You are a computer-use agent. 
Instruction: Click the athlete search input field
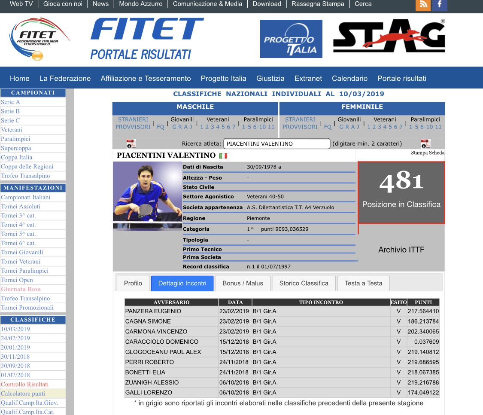276,143
